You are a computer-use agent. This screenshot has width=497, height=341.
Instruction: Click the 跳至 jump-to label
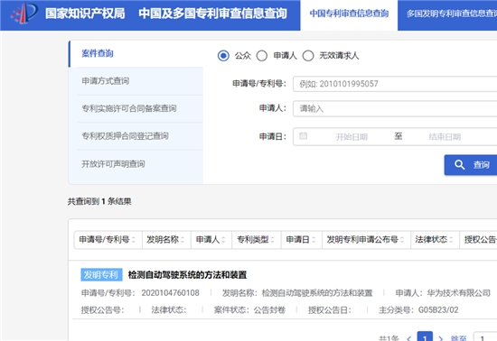click(458, 338)
